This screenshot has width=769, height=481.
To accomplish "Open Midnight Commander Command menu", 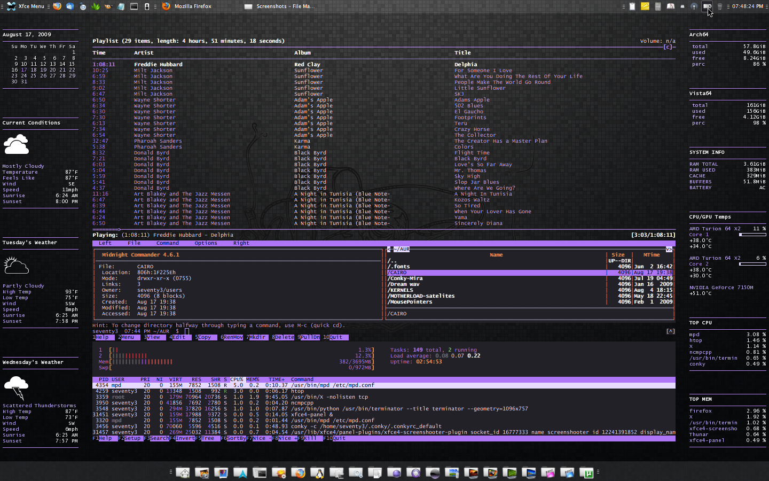I will pyautogui.click(x=168, y=243).
